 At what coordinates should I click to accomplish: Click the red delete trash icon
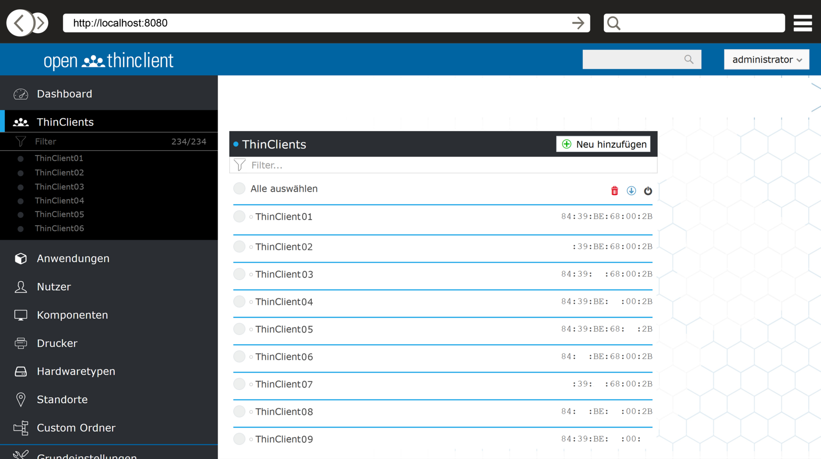615,191
